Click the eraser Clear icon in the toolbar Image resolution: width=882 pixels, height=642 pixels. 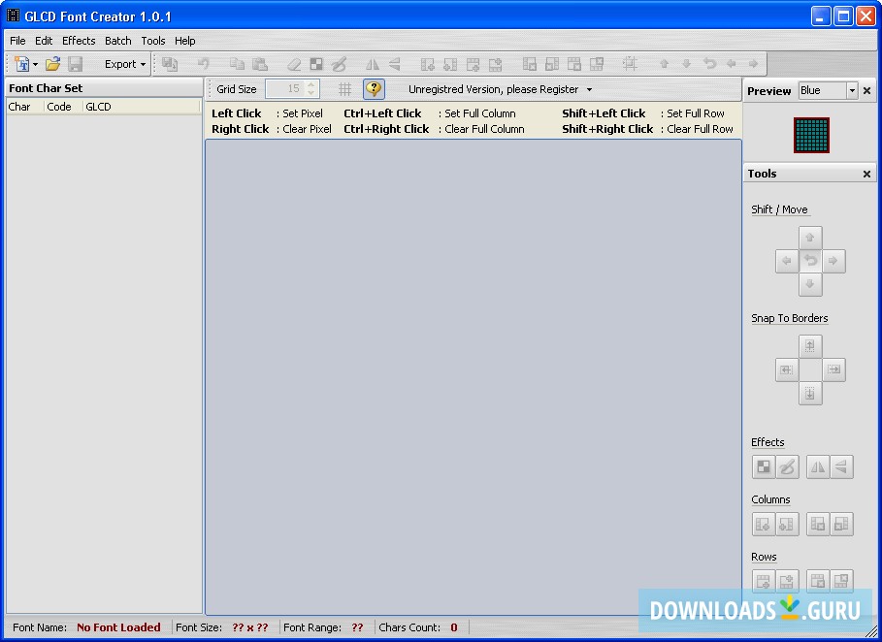(294, 64)
